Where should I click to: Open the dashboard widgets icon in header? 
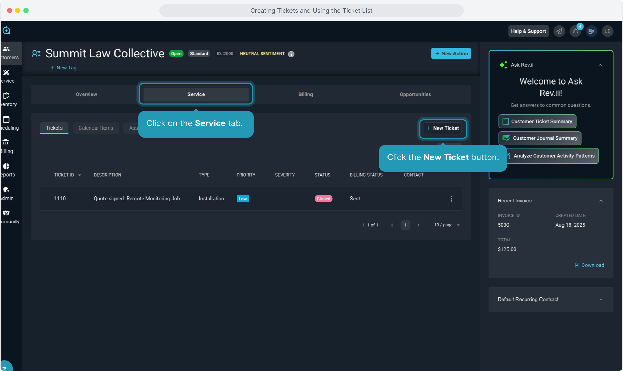[591, 31]
